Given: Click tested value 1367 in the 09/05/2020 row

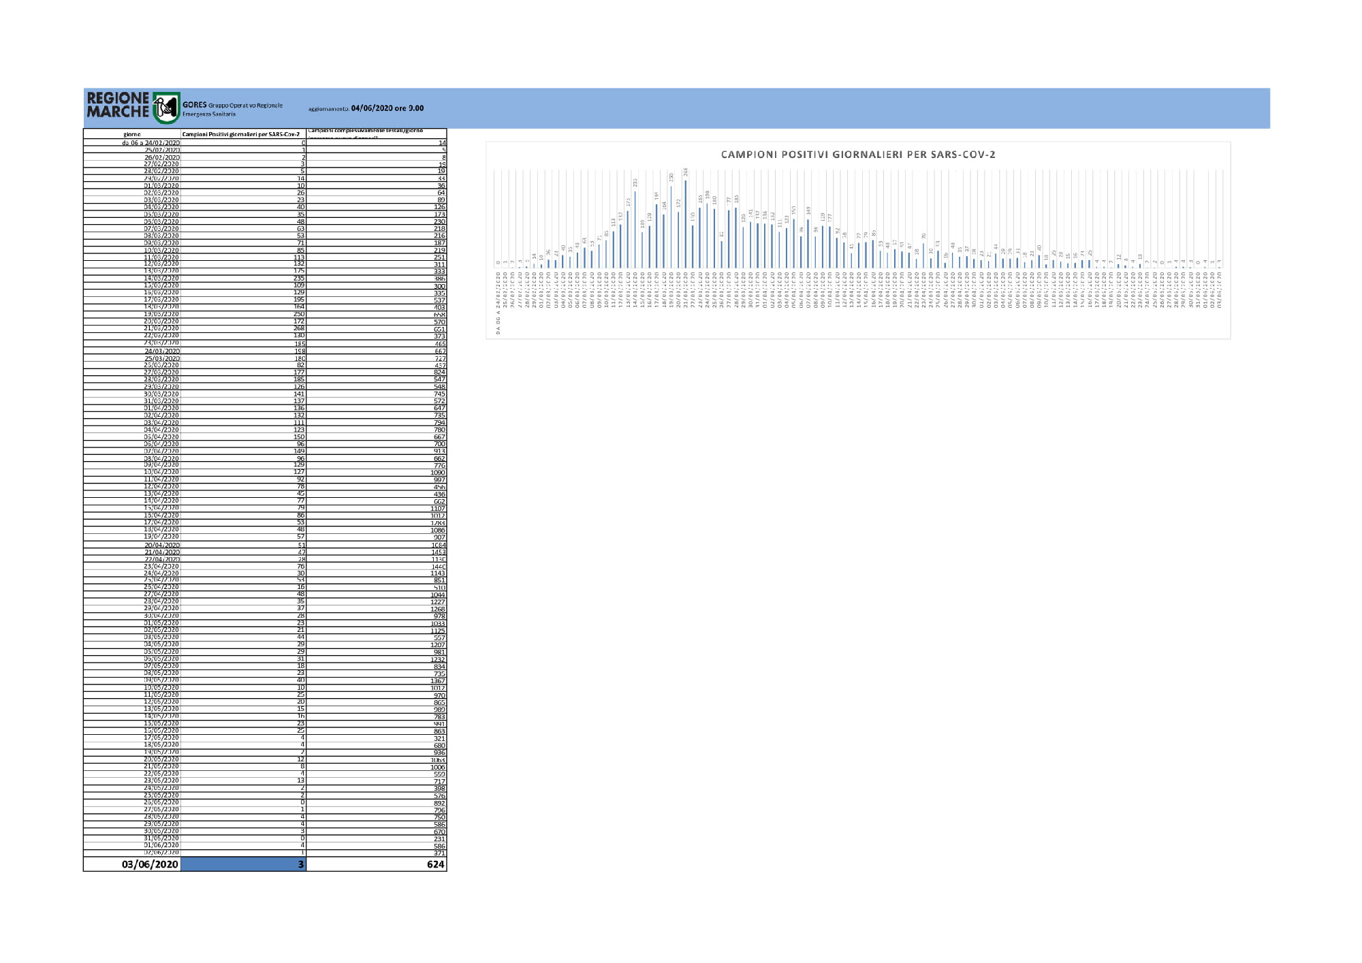Looking at the screenshot, I should [437, 681].
